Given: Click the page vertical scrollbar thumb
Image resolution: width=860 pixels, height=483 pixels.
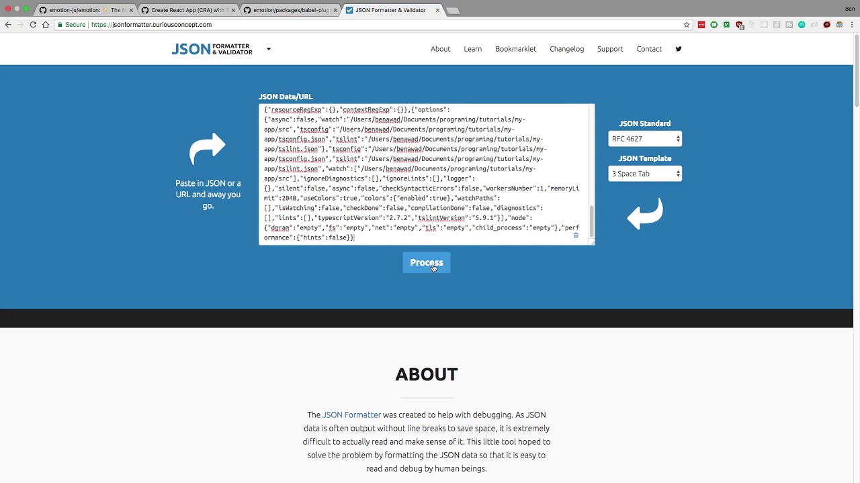Looking at the screenshot, I should click(x=857, y=72).
